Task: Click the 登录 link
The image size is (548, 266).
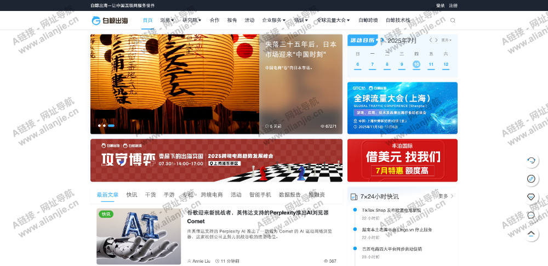Action: click(440, 5)
